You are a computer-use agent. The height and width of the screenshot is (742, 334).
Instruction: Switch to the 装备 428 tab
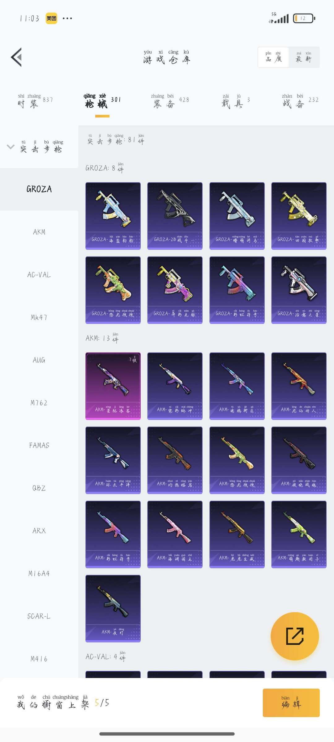[x=170, y=101]
